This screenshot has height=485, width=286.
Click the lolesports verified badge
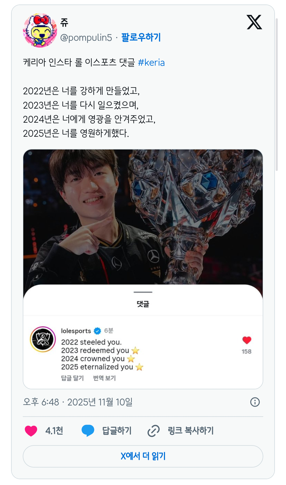pos(97,331)
